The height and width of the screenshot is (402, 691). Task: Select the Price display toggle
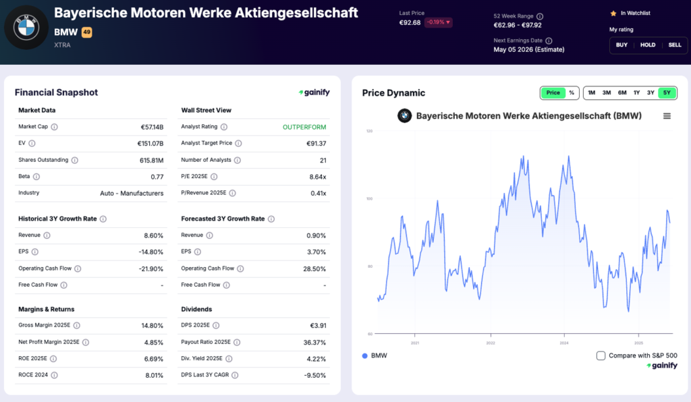553,92
